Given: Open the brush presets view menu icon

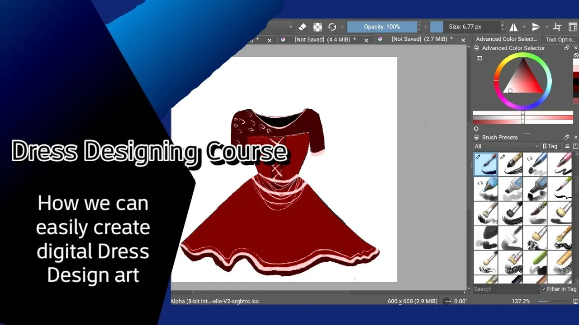Looking at the screenshot, I should (567, 146).
